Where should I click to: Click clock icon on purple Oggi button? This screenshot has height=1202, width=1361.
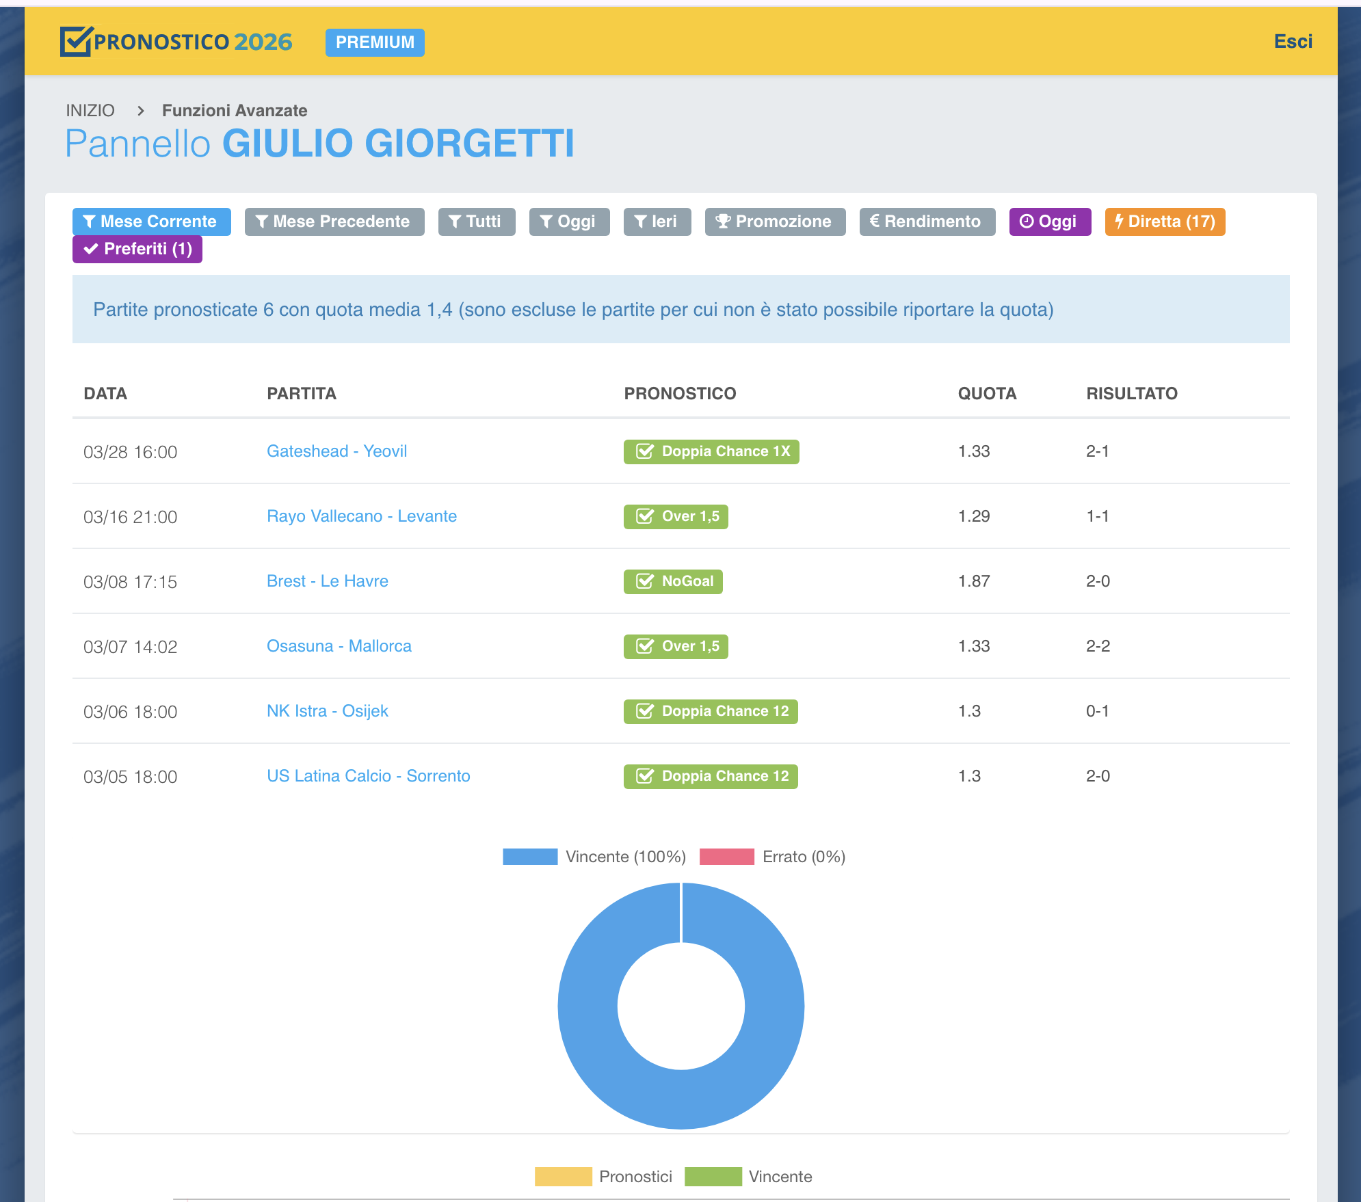[x=1026, y=221]
